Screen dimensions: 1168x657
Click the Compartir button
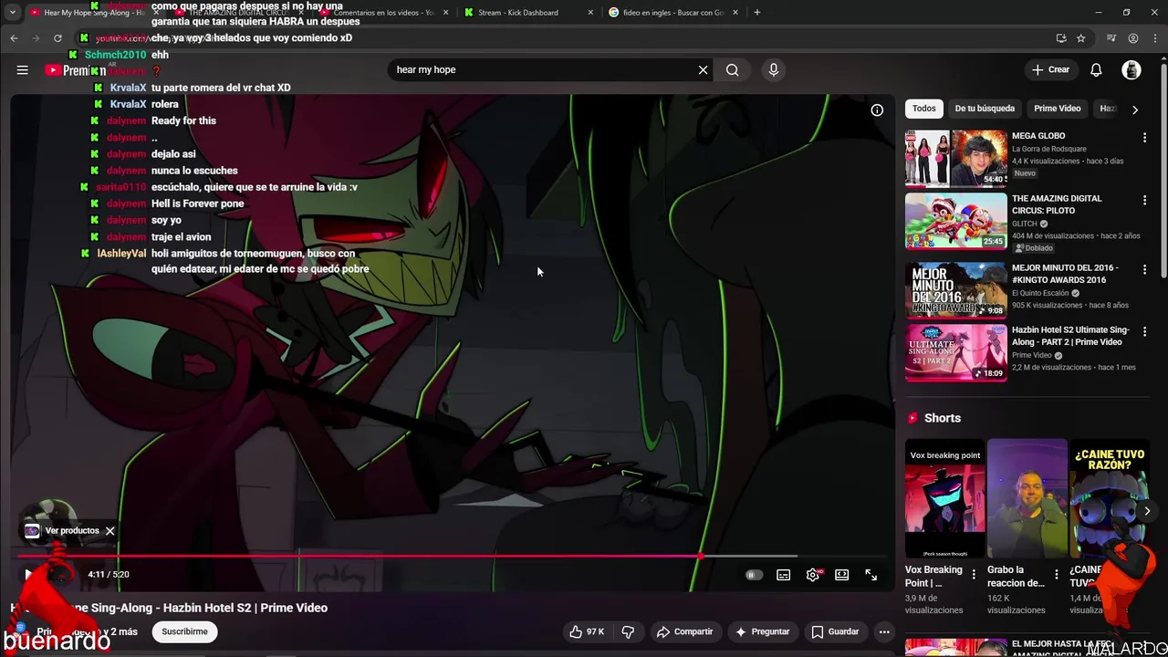coord(685,631)
